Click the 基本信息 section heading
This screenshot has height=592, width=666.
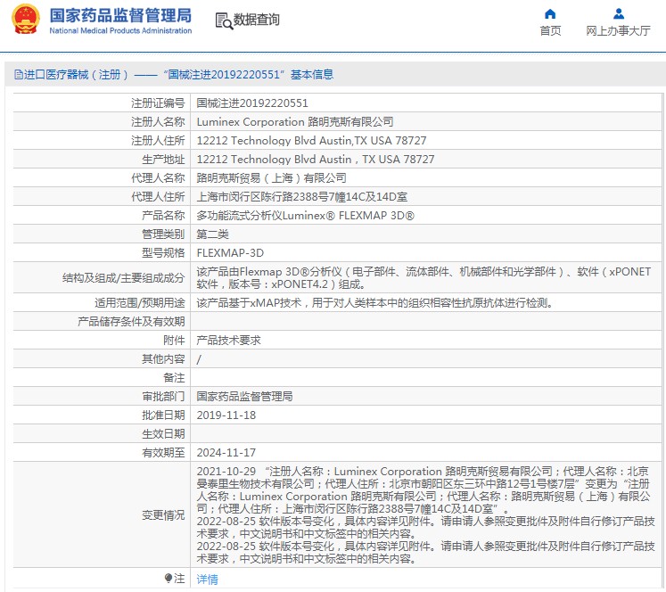pyautogui.click(x=312, y=75)
